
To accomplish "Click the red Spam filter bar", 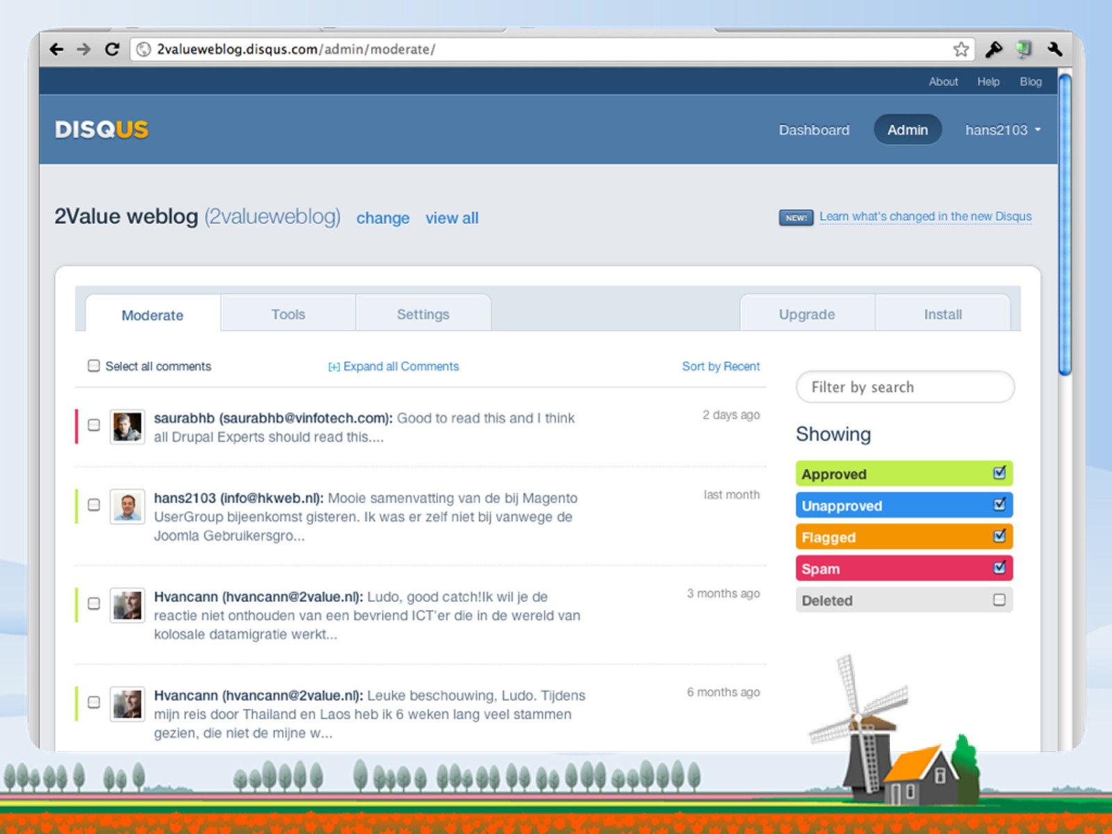I will click(x=904, y=568).
